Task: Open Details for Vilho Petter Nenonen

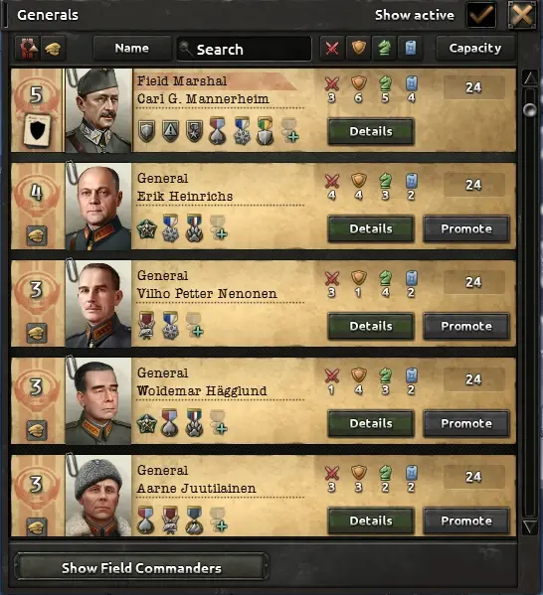Action: coord(371,326)
